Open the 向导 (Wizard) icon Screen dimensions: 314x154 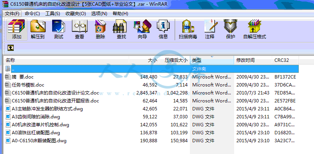(142, 26)
